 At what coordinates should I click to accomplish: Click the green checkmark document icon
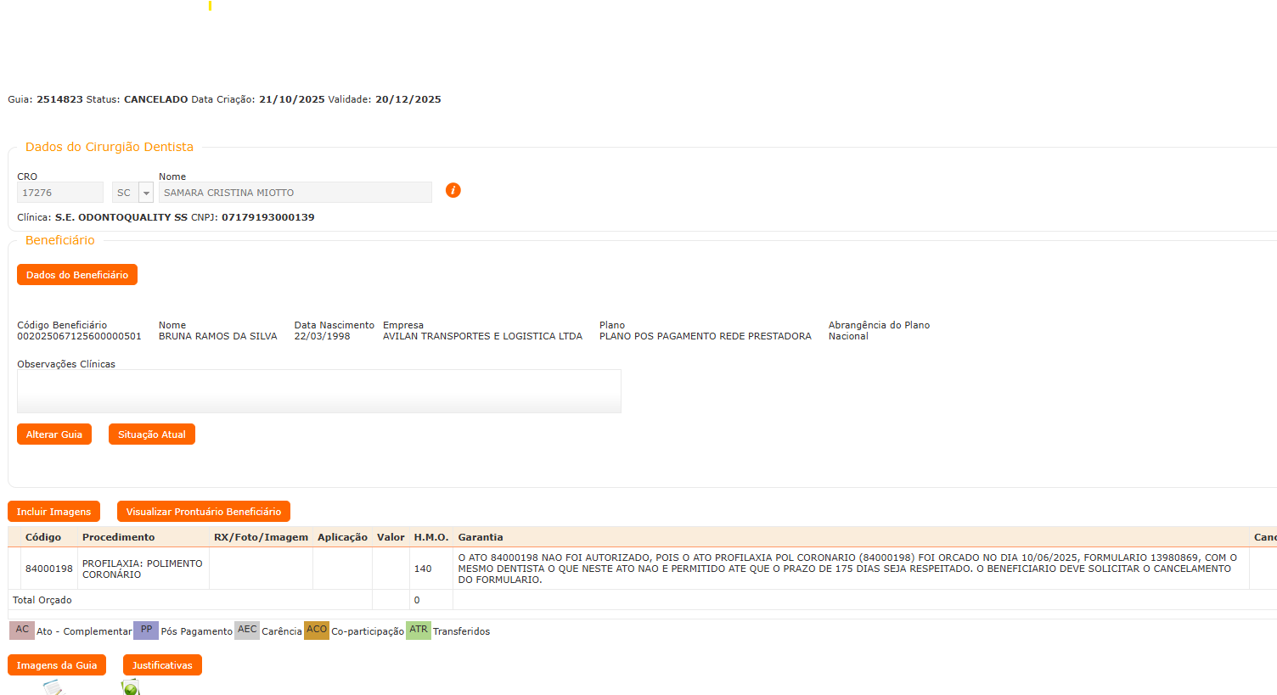pyautogui.click(x=130, y=687)
